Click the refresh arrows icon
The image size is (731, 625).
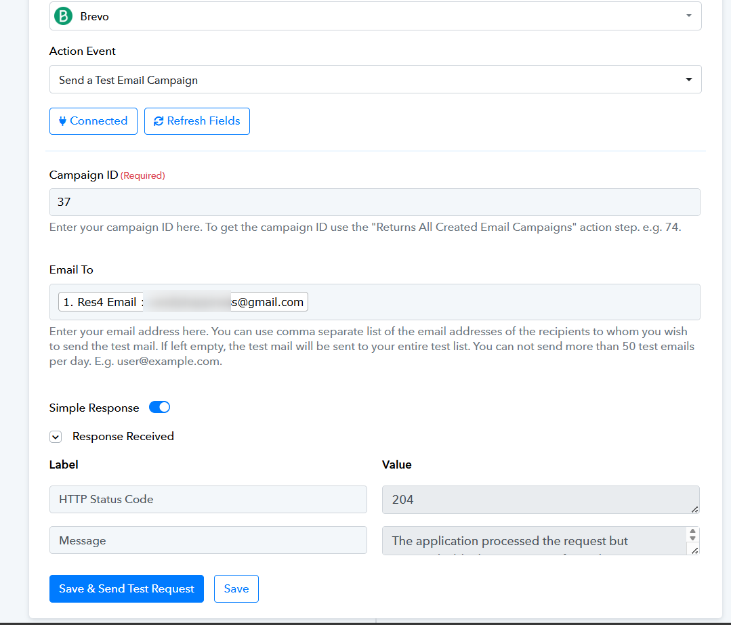pos(159,121)
